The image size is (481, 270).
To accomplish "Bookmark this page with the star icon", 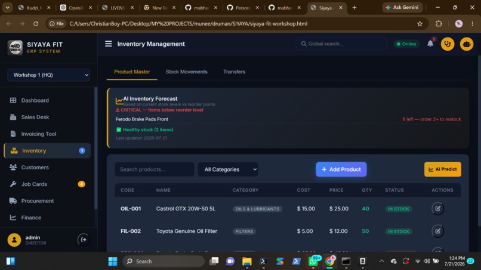I will (x=420, y=24).
